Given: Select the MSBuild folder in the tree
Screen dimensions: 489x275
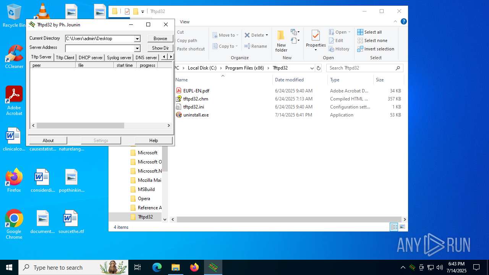Looking at the screenshot, I should tap(142, 189).
